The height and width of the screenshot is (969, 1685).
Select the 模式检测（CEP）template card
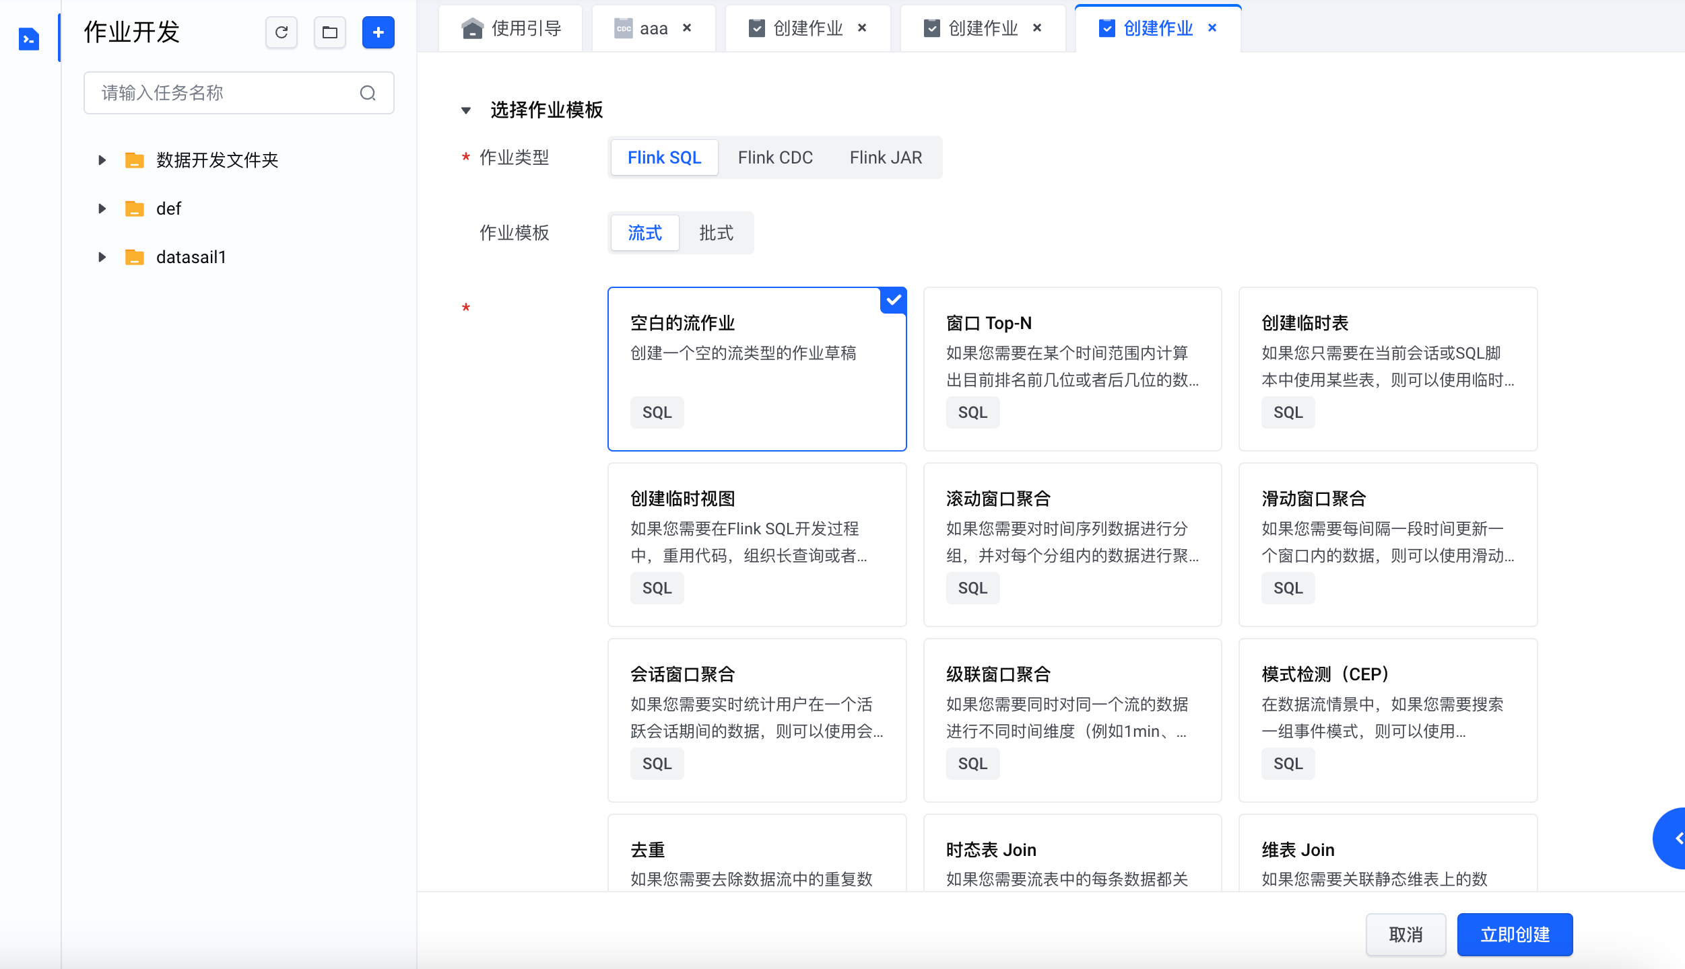tap(1387, 720)
